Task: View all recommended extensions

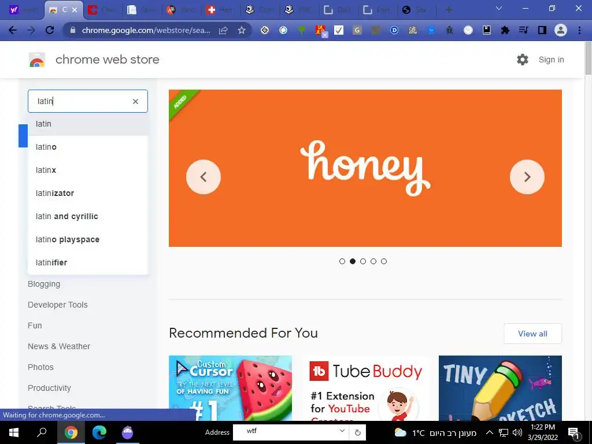Action: click(532, 334)
